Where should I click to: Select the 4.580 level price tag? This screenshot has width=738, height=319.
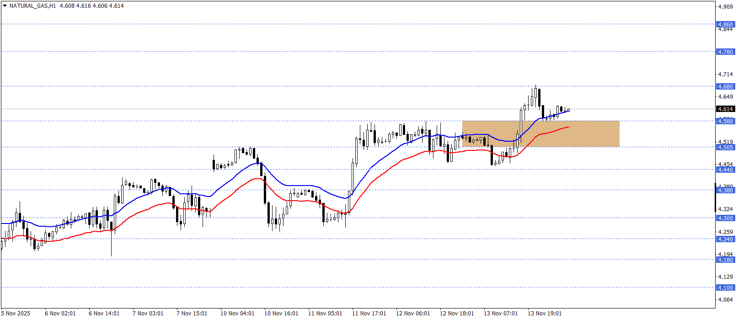pos(725,121)
